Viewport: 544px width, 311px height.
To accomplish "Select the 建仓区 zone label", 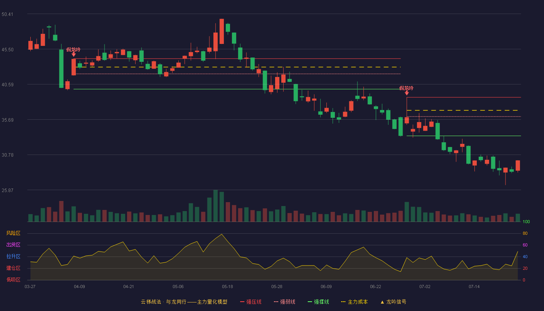I will (13, 268).
